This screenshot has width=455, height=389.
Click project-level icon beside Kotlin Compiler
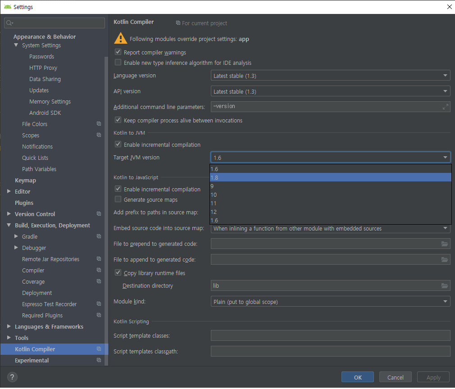click(99, 349)
